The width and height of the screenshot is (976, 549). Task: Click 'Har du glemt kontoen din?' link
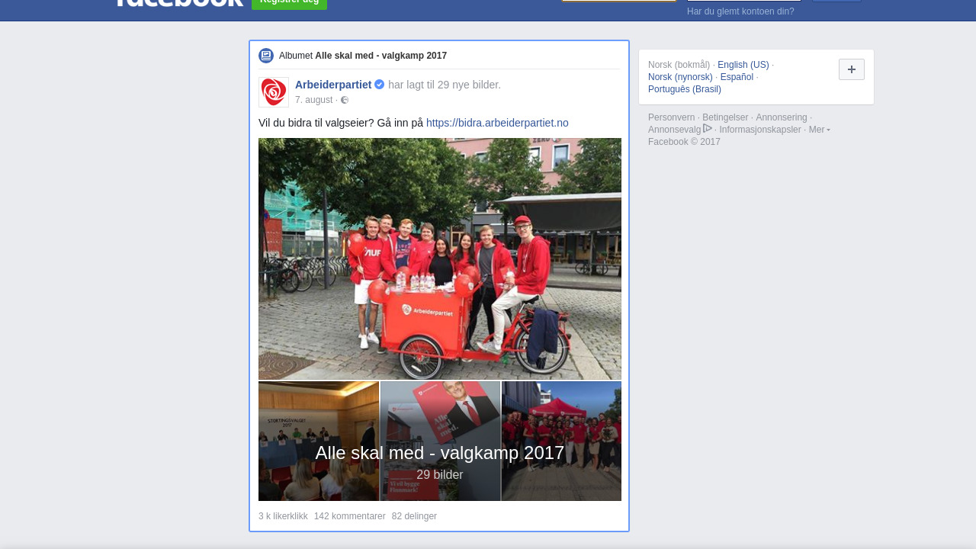[x=740, y=11]
